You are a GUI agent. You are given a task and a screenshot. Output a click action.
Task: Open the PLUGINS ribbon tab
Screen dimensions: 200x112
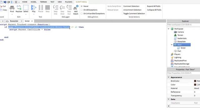click(x=69, y=2)
